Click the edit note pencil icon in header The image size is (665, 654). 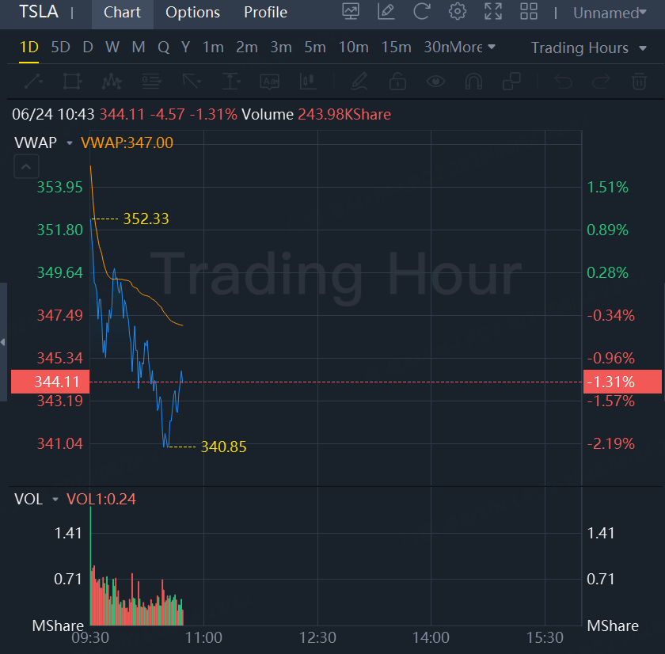(x=386, y=12)
